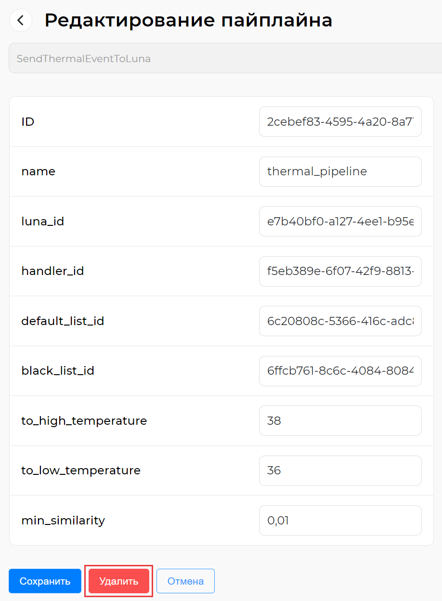Cancel editing via Отмена button
The width and height of the screenshot is (442, 601).
point(185,581)
